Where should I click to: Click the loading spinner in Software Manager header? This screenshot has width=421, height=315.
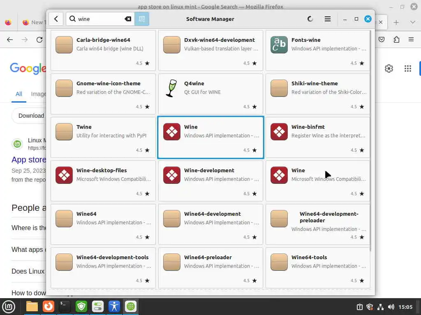point(310,19)
